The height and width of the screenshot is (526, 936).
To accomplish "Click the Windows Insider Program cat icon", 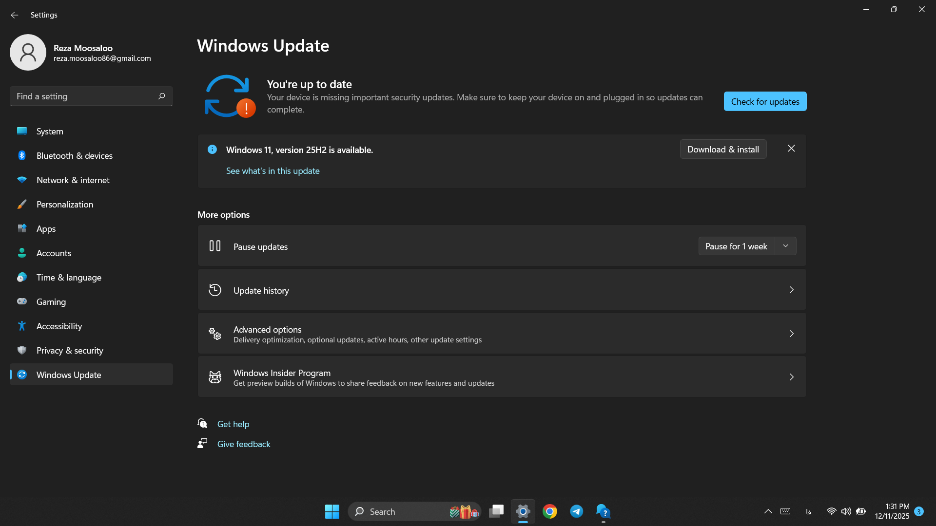I will [x=215, y=377].
